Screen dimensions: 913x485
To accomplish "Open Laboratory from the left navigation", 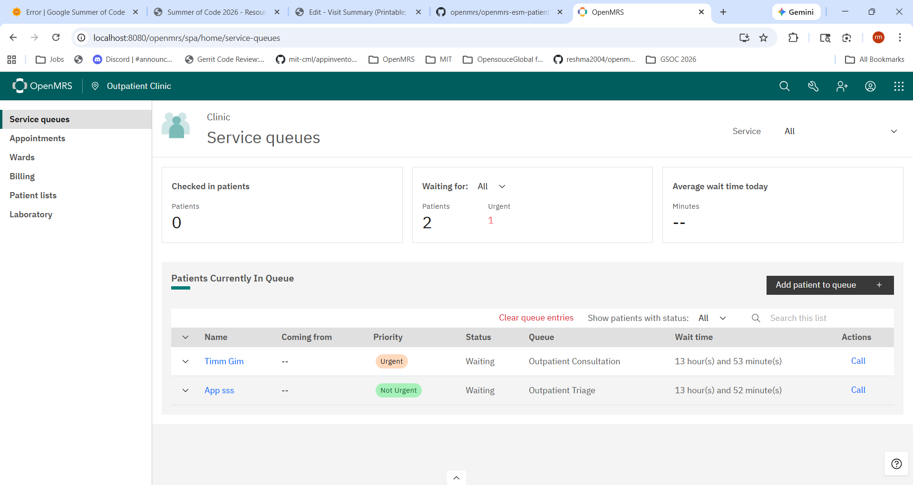I will point(31,214).
